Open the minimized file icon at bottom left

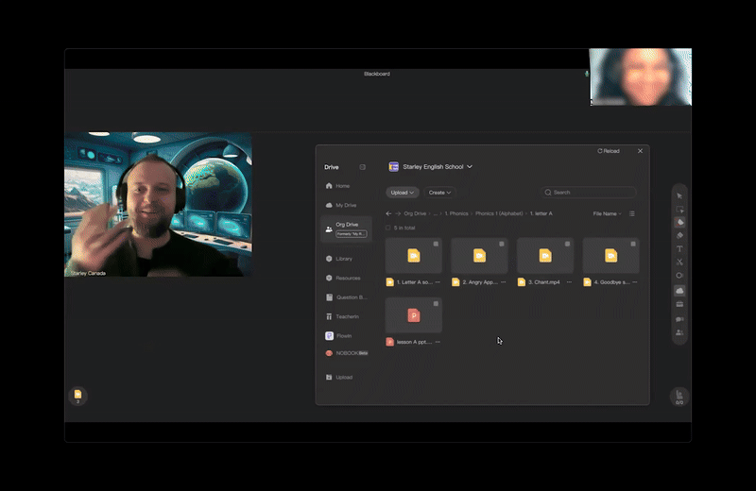(77, 396)
